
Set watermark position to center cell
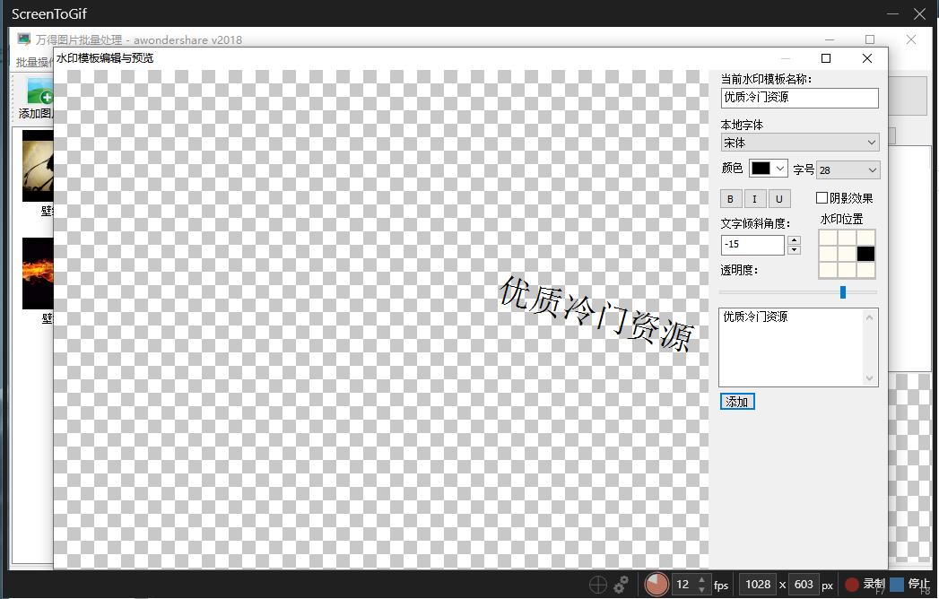pos(847,254)
